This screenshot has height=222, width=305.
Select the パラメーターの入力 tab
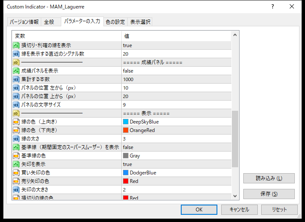tap(82, 21)
